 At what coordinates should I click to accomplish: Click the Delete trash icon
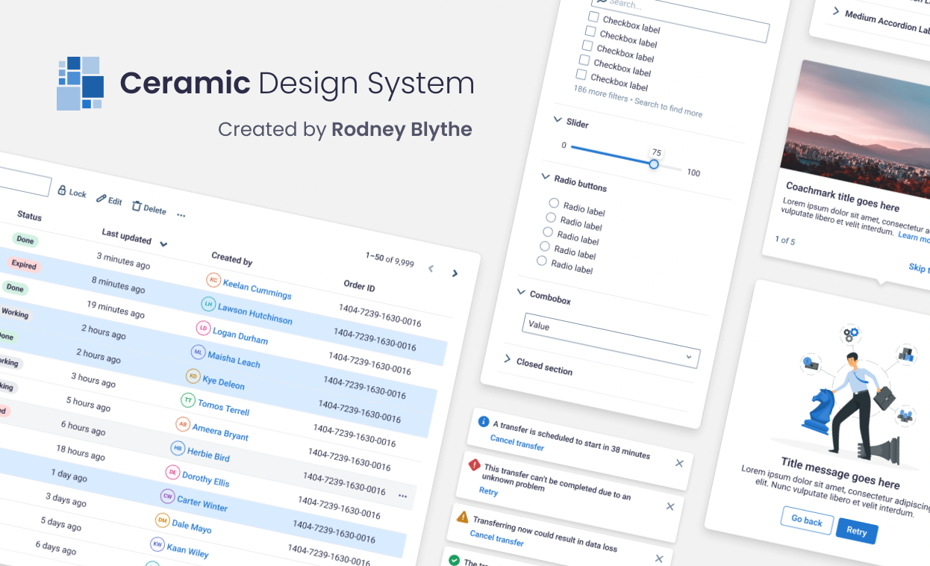click(x=137, y=206)
